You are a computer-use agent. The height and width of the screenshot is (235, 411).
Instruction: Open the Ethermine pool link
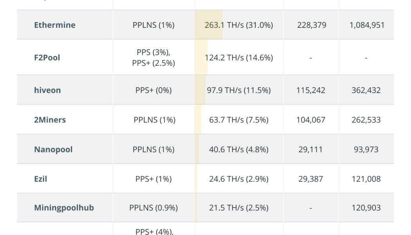point(55,25)
